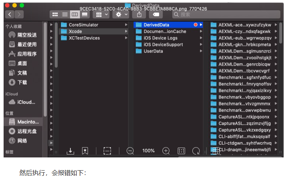
Task: Select folder AEXMLDem...zvooihstgkjt
Action: pos(244,58)
